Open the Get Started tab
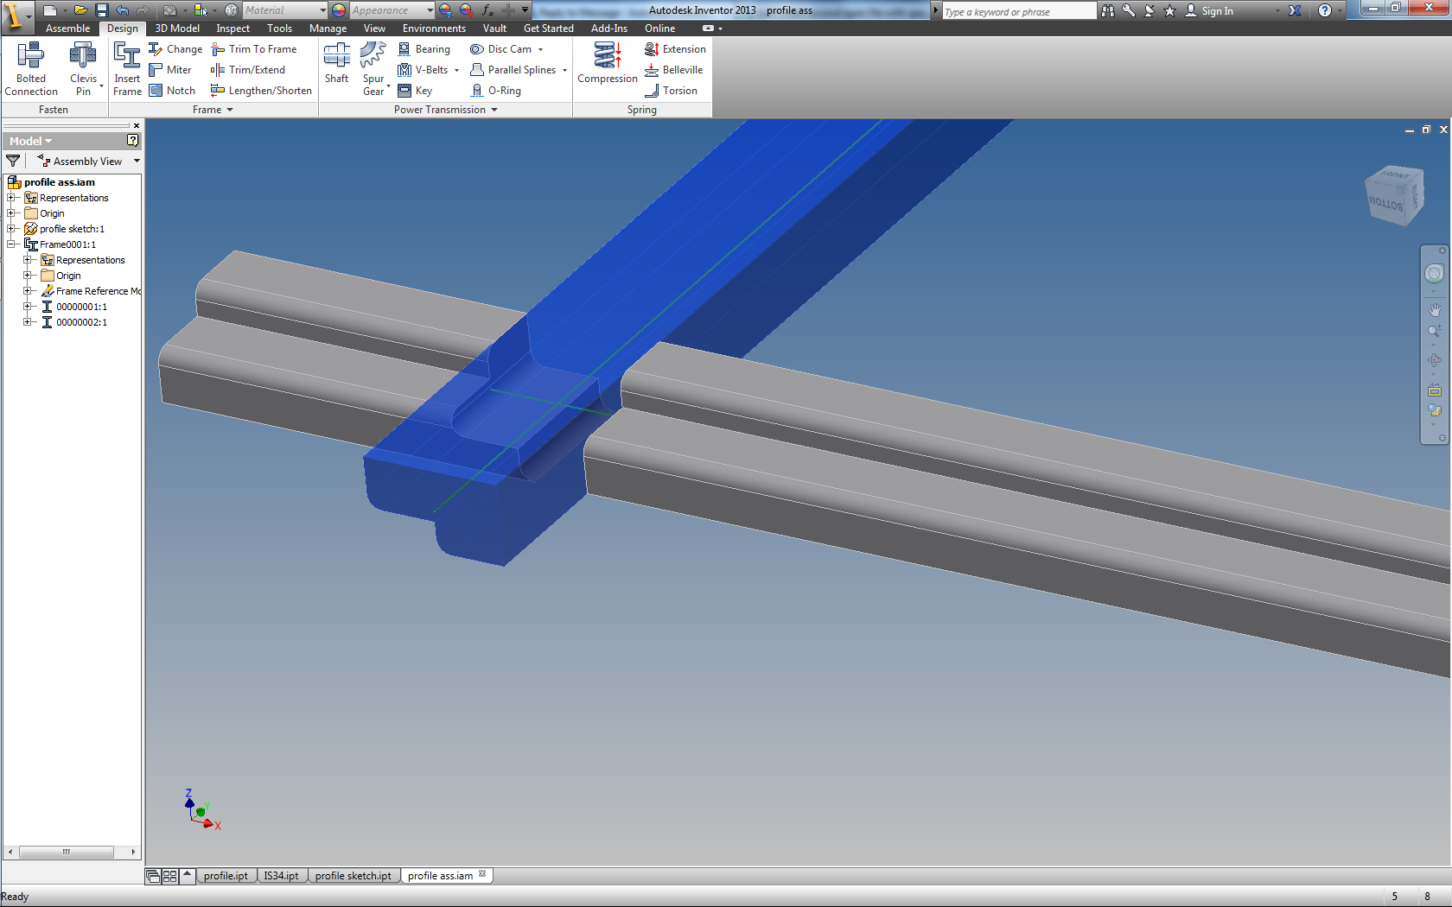1452x907 pixels. point(549,29)
